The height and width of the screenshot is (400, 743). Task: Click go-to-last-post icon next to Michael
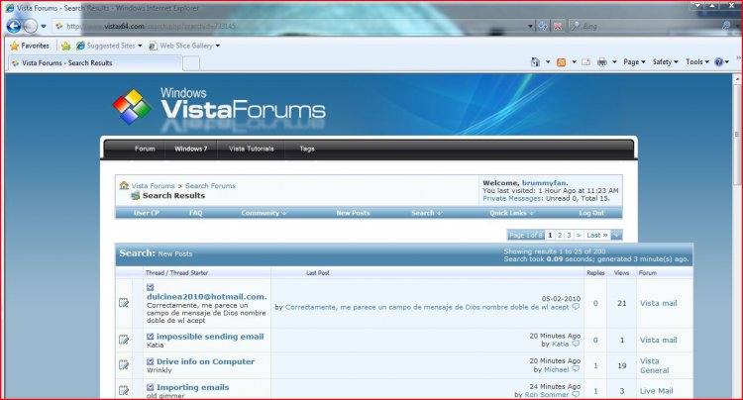tap(576, 369)
